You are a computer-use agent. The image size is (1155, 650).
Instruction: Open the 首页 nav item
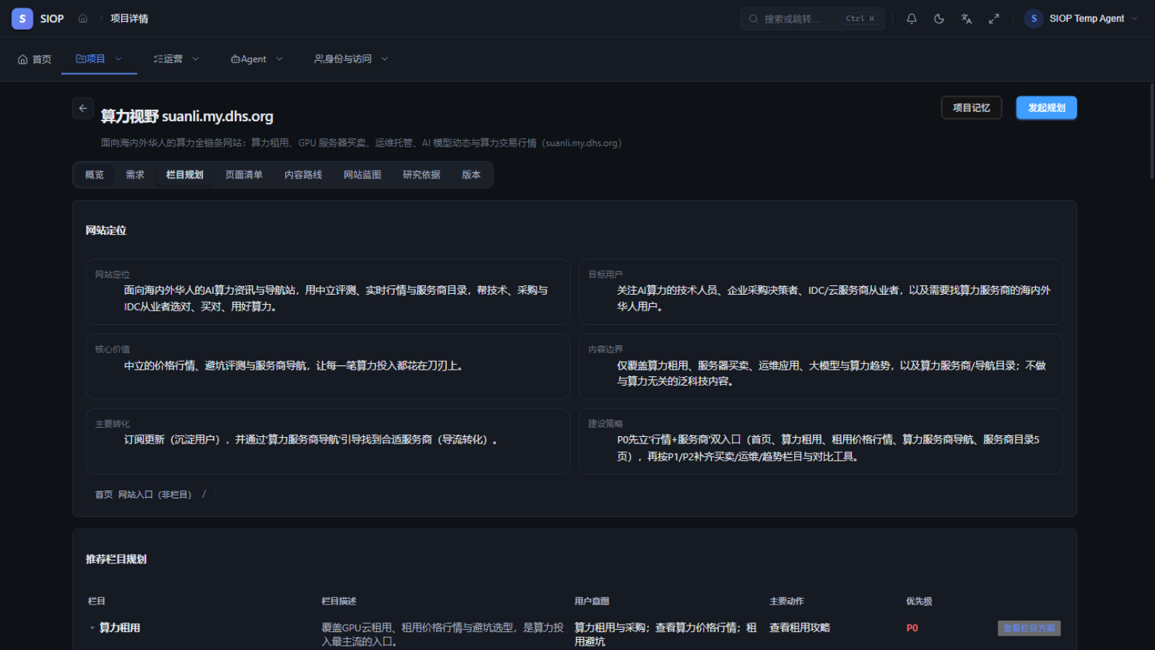pyautogui.click(x=35, y=59)
